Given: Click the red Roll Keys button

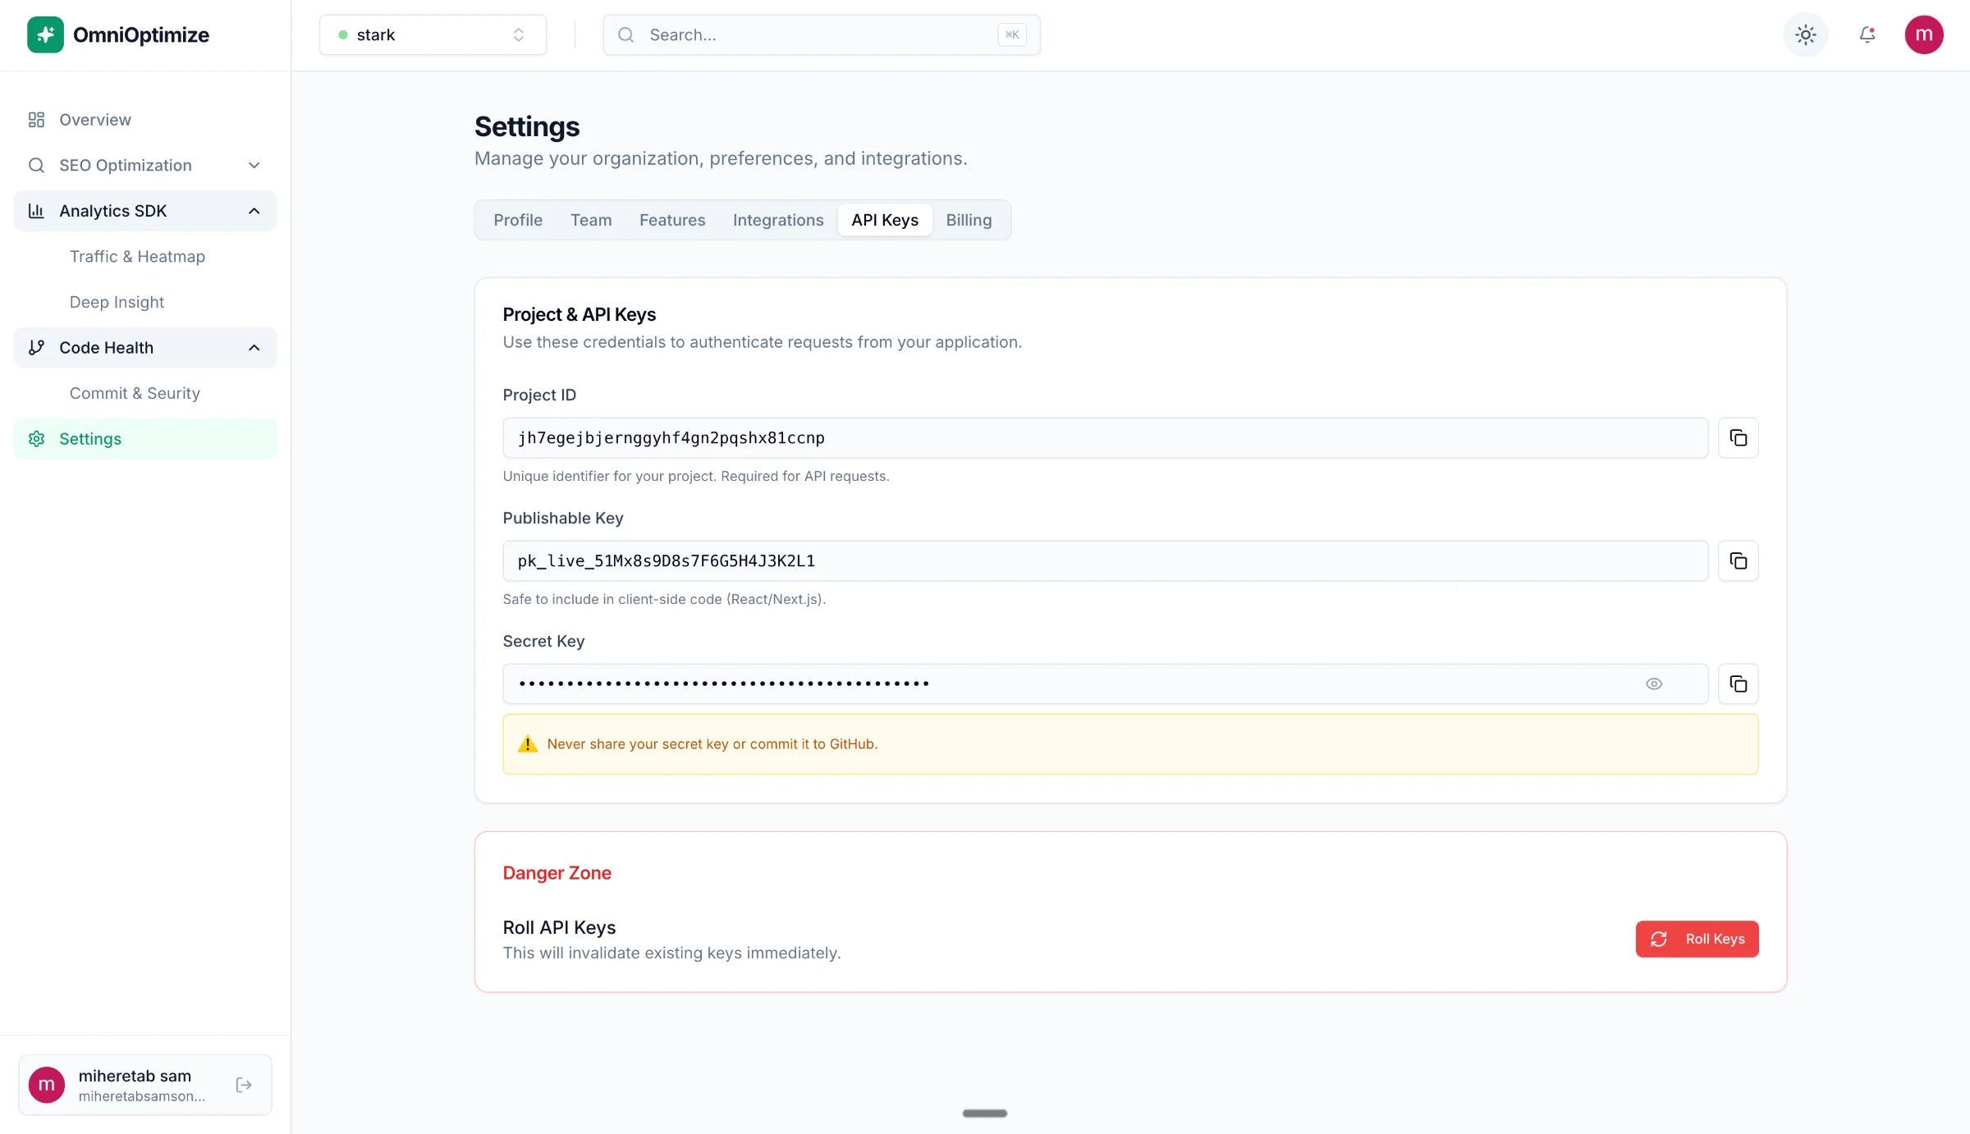Looking at the screenshot, I should 1697,939.
